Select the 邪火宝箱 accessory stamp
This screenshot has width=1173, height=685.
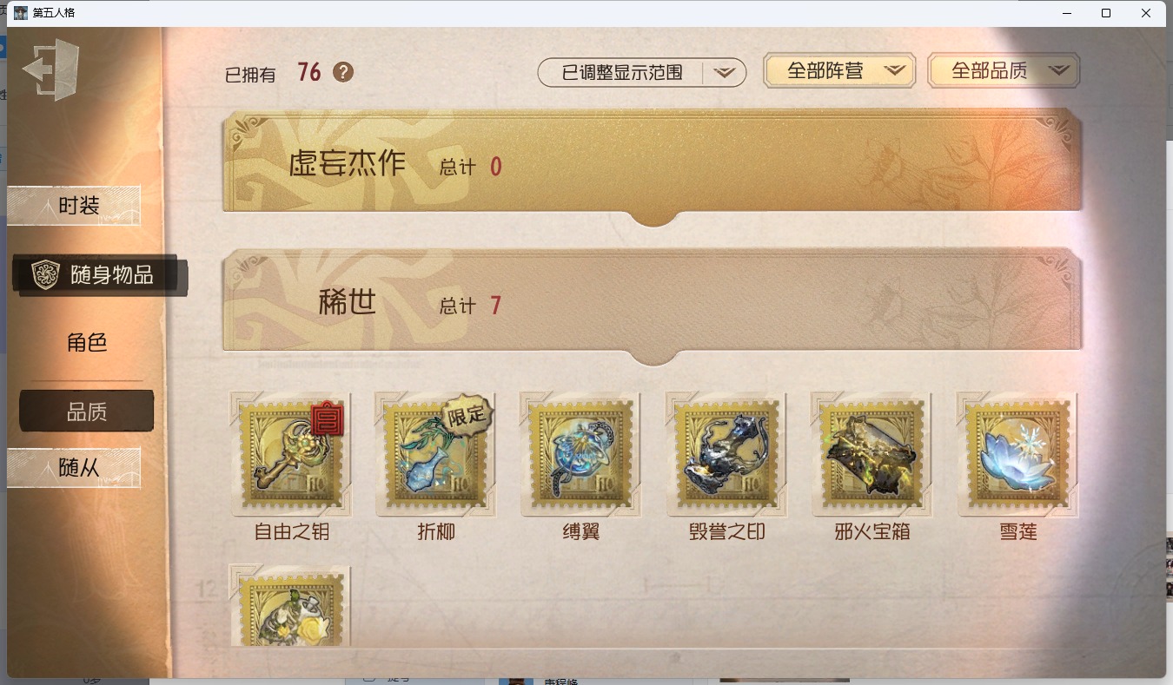click(x=871, y=454)
